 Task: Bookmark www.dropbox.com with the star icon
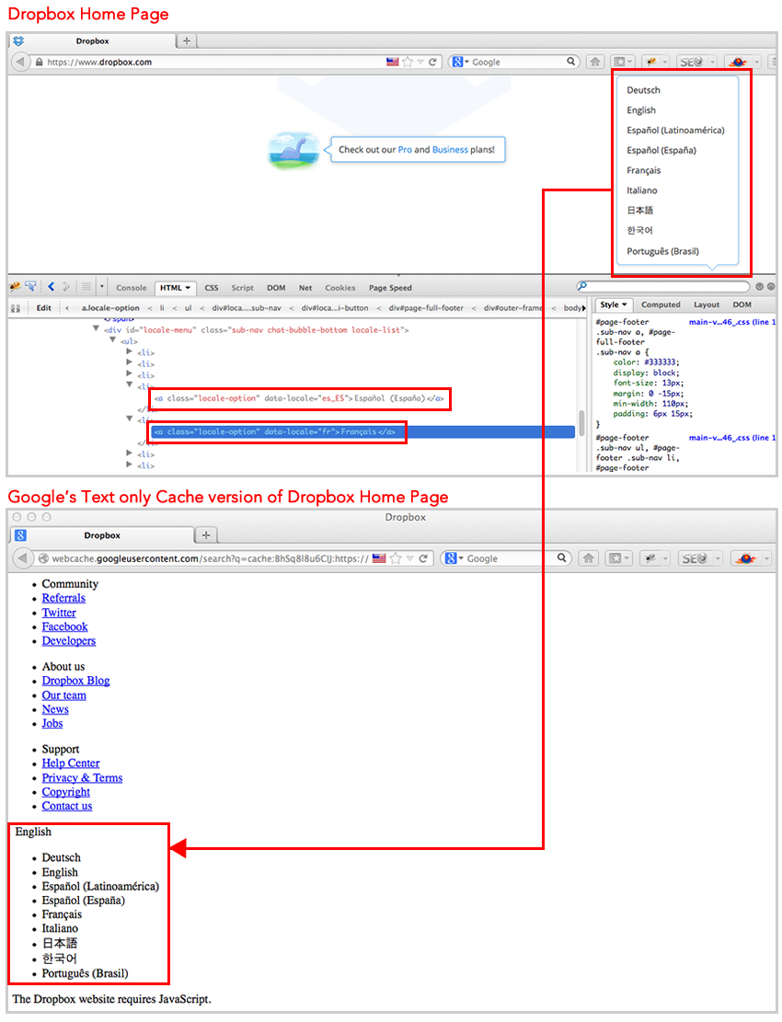coord(408,62)
